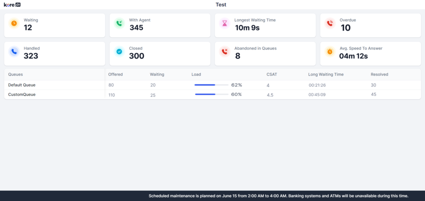Click the Long Waiting Time column header
Viewport: 425px width, 201px height.
tap(326, 74)
